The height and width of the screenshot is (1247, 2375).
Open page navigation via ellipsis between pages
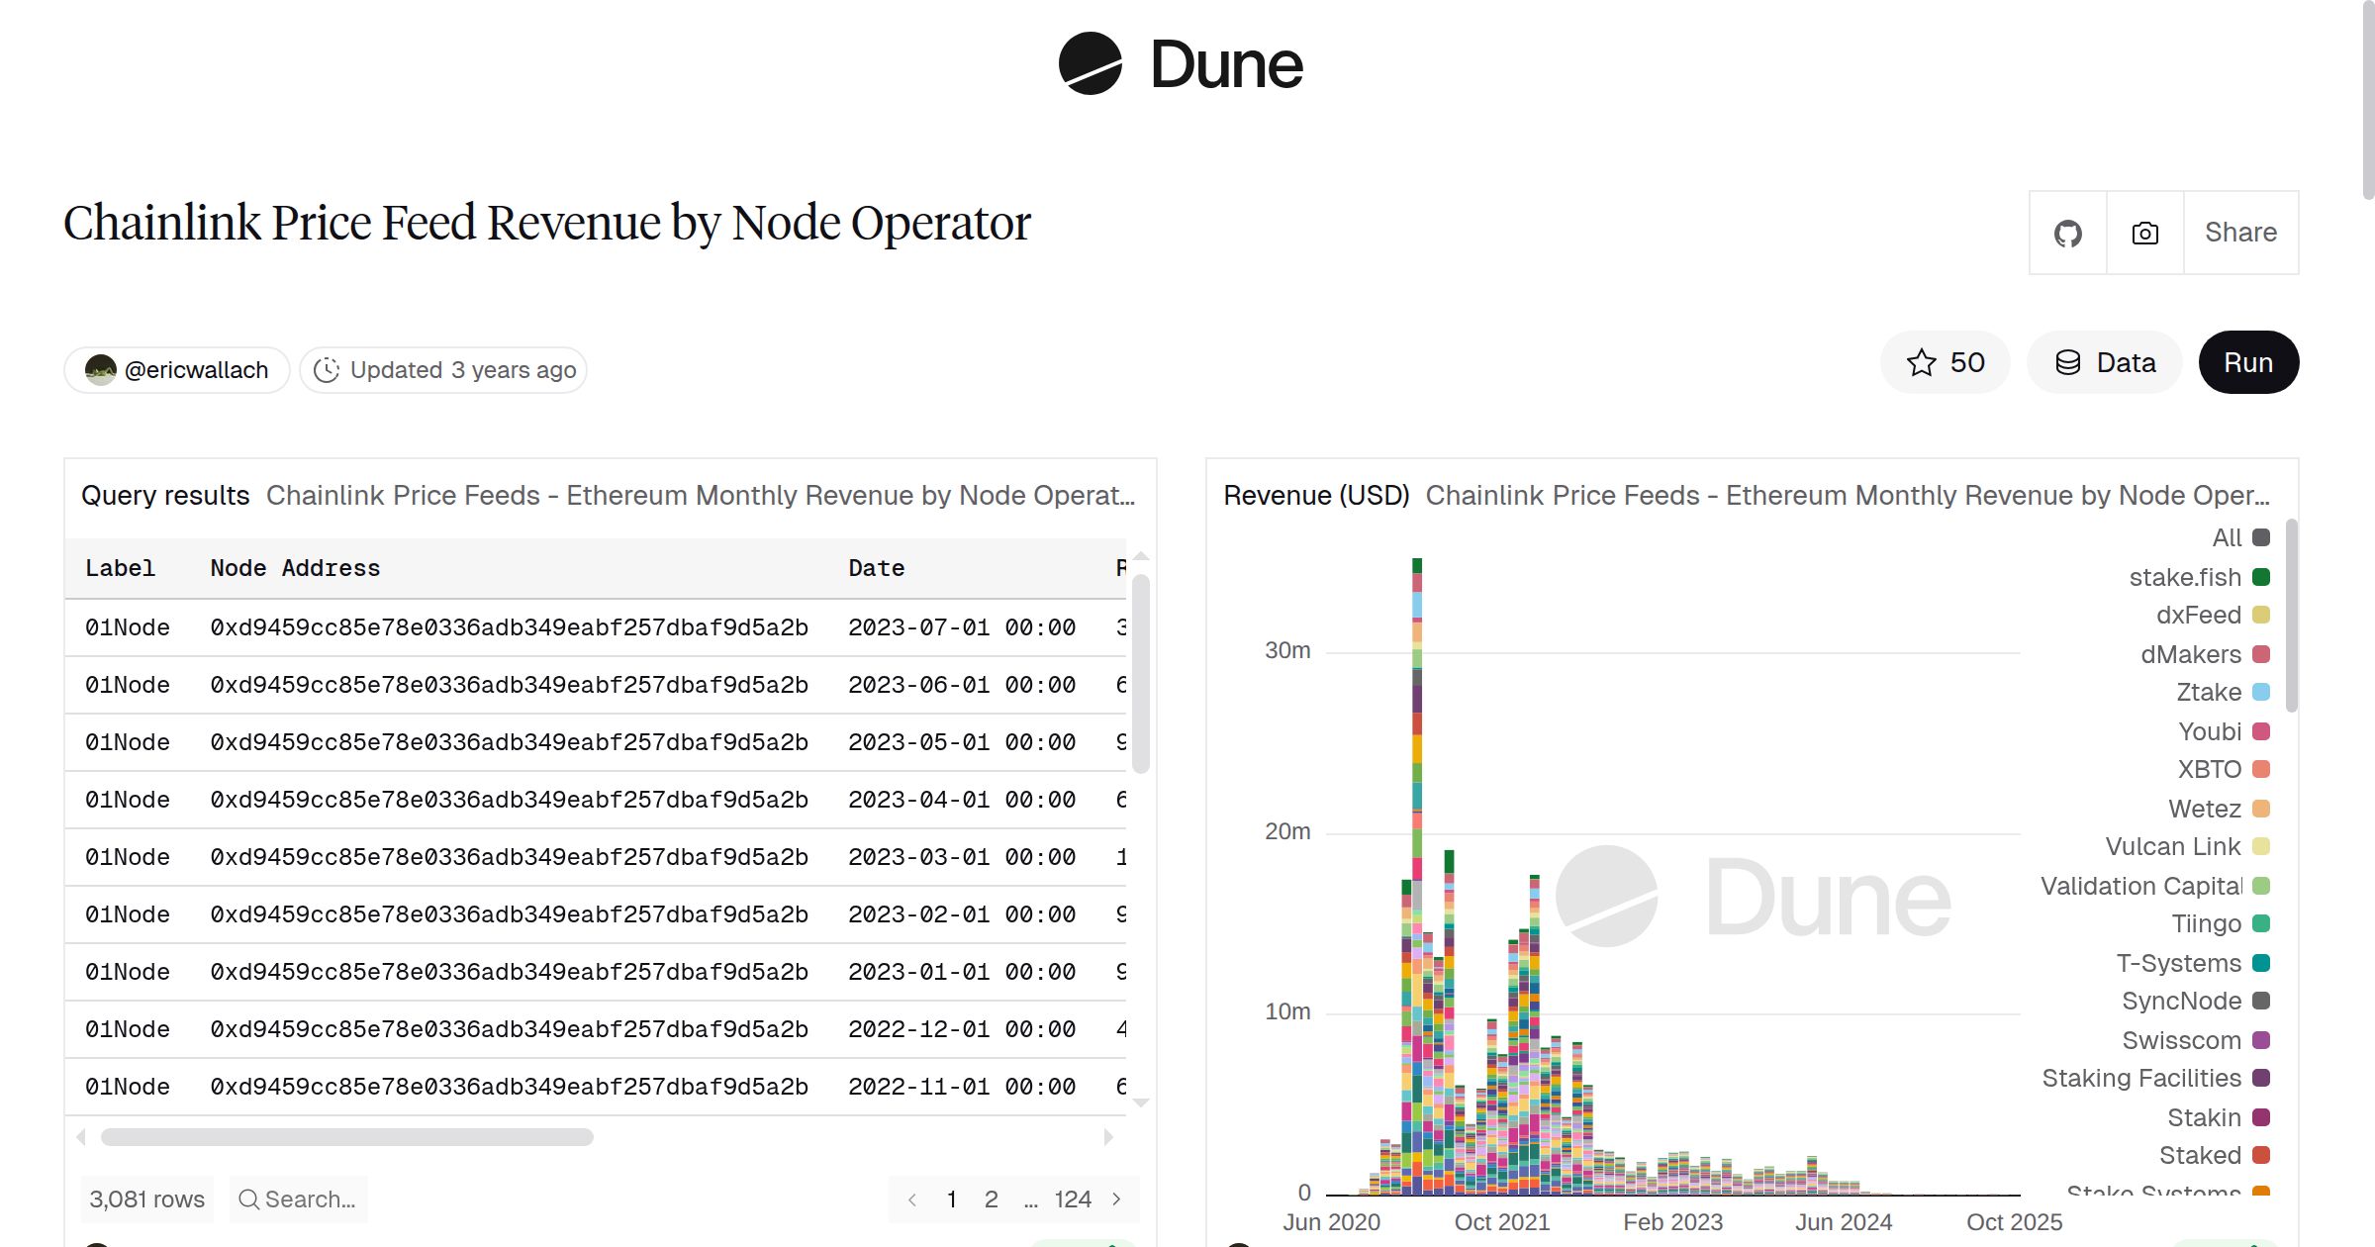1031,1199
